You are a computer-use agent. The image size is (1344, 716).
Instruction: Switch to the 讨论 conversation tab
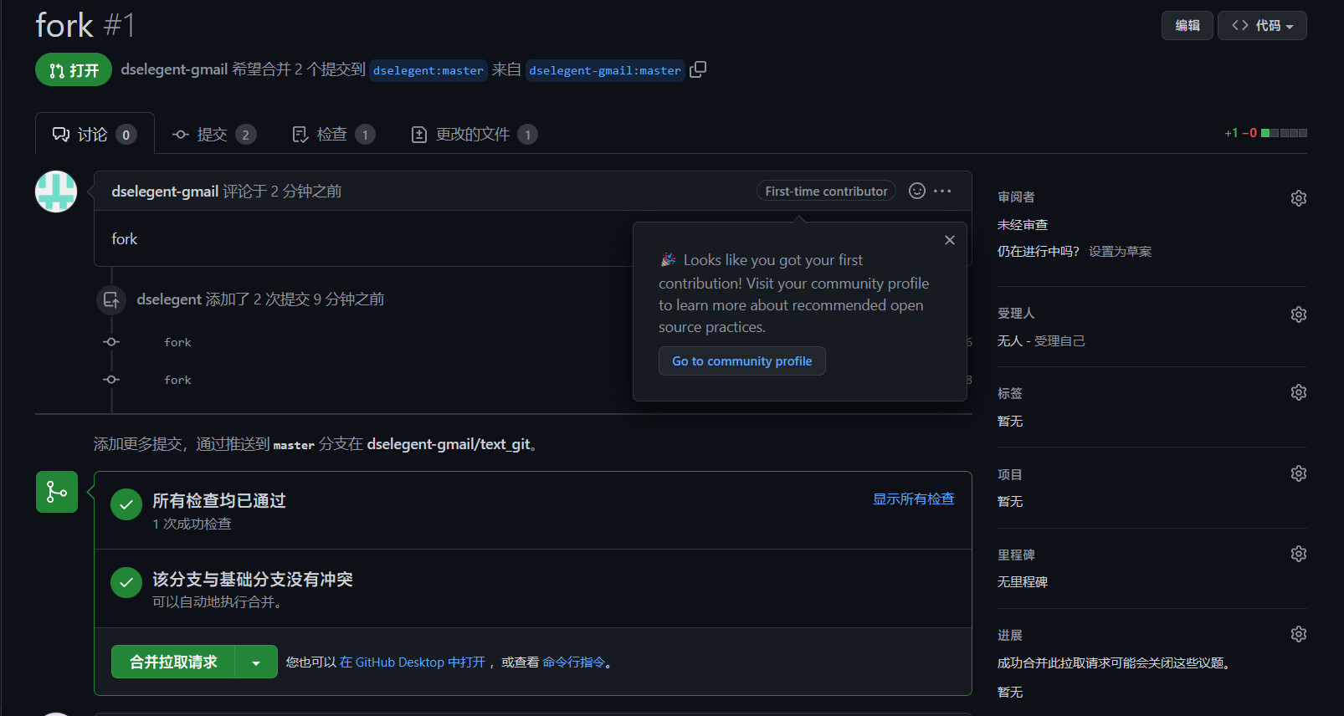(x=95, y=134)
